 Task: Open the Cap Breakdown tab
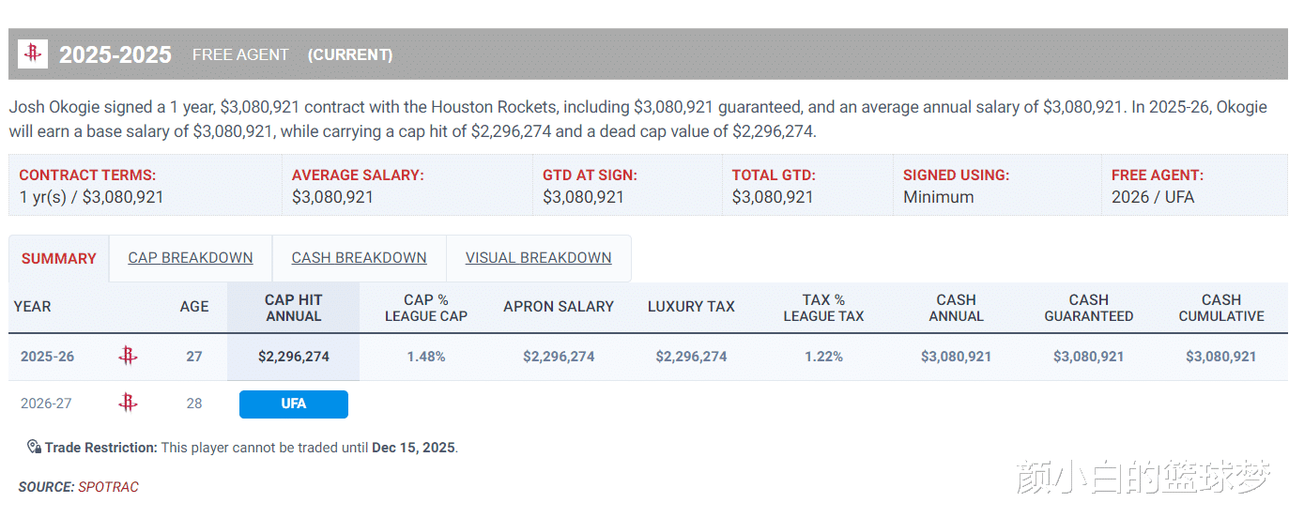pyautogui.click(x=191, y=258)
